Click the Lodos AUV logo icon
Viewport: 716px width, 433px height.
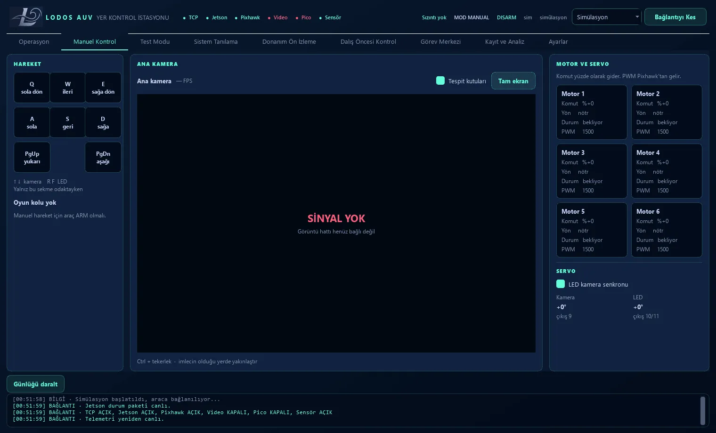coord(26,17)
